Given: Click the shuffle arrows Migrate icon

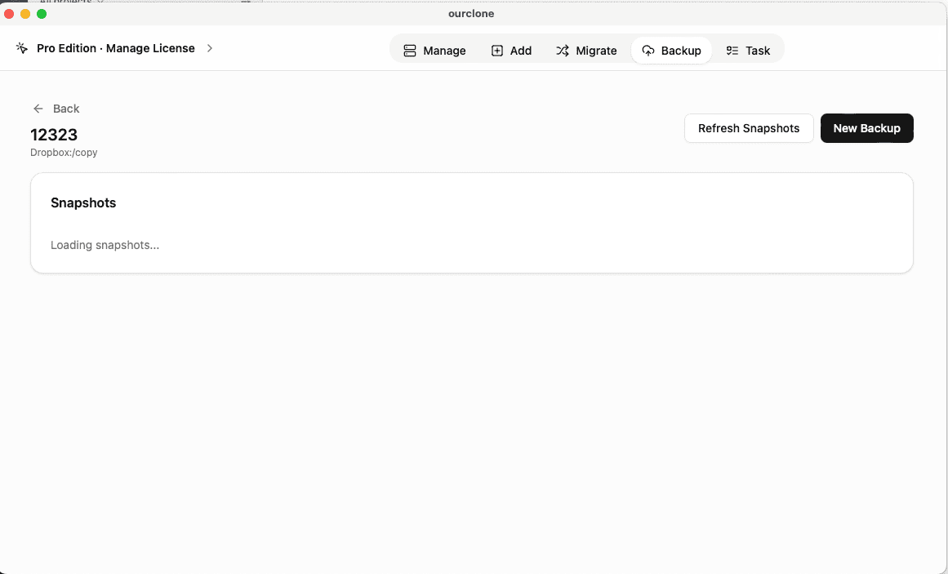Looking at the screenshot, I should [563, 51].
